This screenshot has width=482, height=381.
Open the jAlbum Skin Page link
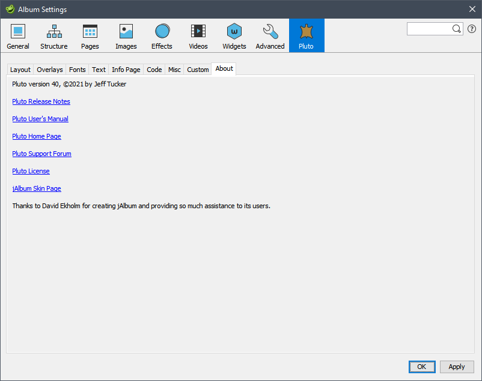(37, 188)
